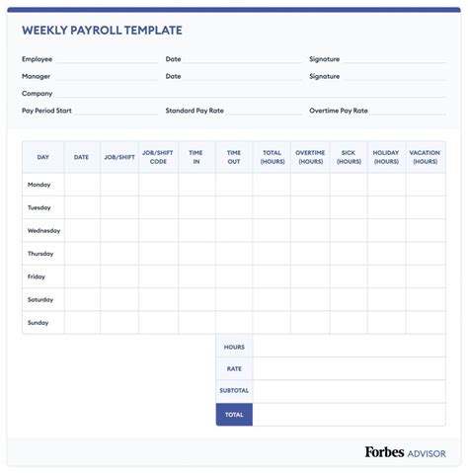Click the RATE value field
This screenshot has width=468, height=473.
click(x=350, y=368)
